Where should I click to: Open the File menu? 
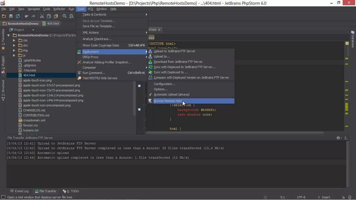(x=4, y=9)
